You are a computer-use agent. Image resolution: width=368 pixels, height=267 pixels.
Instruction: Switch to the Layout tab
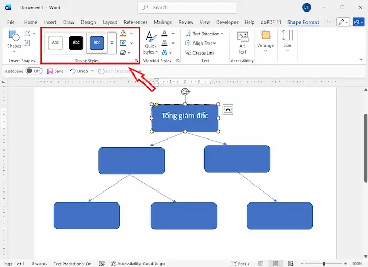[x=110, y=22]
